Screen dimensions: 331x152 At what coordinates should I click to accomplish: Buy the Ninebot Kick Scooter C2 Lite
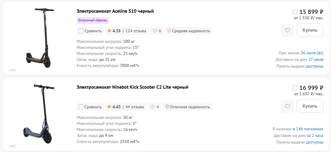pyautogui.click(x=310, y=106)
